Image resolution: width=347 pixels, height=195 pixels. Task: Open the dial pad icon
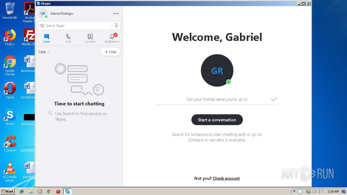point(116,26)
